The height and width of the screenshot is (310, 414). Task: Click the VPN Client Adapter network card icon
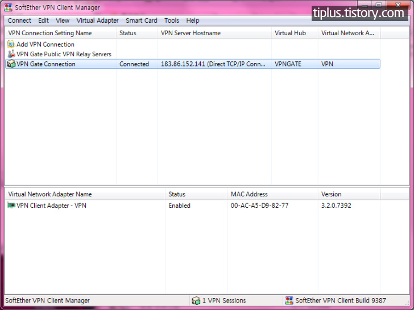pyautogui.click(x=11, y=206)
